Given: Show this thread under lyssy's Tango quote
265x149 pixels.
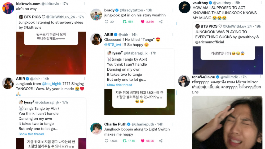Looking at the screenshot, I should click(31, 134).
